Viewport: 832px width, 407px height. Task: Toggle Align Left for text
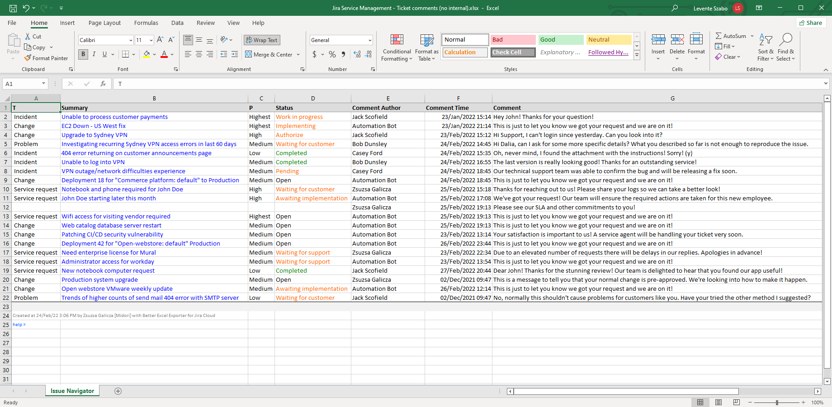188,54
